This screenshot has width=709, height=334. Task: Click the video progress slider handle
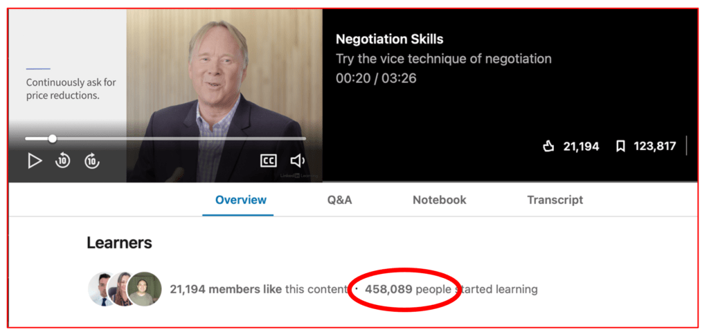[x=52, y=138]
